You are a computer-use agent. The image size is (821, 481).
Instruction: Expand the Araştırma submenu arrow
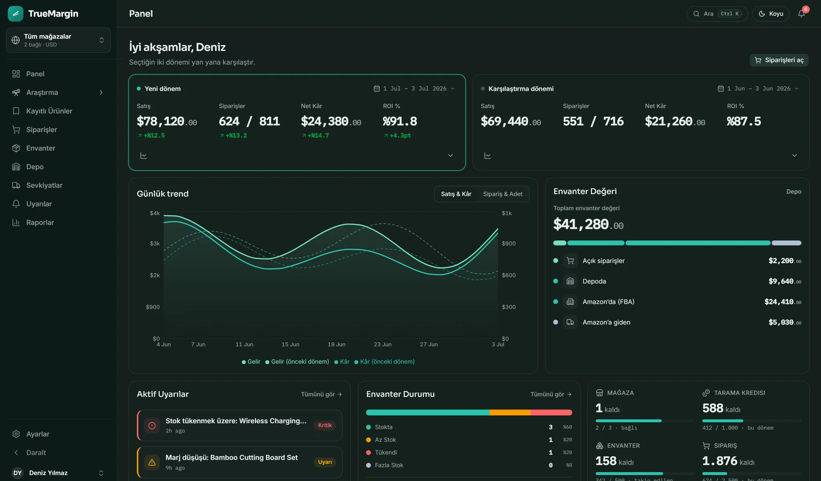tap(101, 93)
